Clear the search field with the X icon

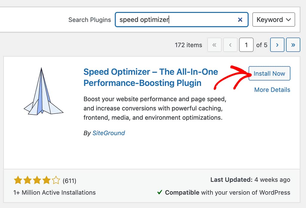(240, 19)
